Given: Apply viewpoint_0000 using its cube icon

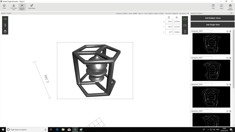Looking at the screenshot, I should pos(227,31).
